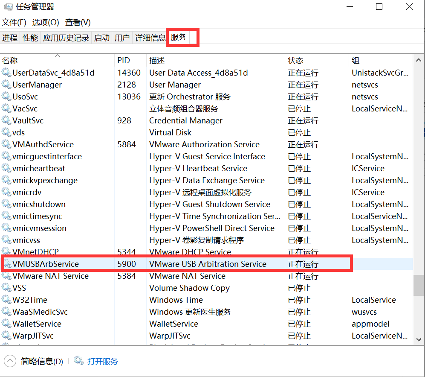Click the service icon next to UsoSvc
This screenshot has width=425, height=377.
(x=6, y=96)
